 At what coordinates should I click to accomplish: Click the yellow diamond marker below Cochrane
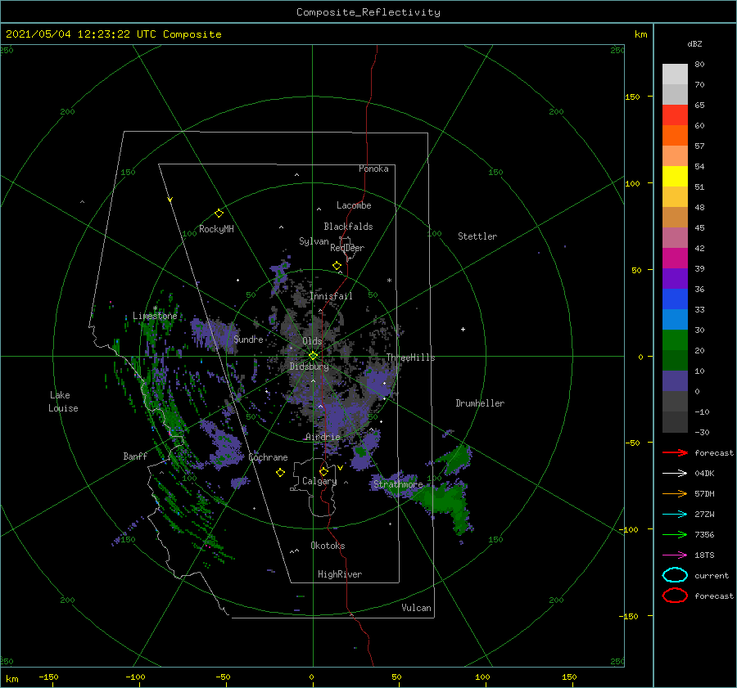(x=280, y=473)
